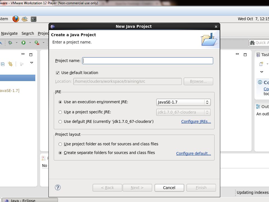Minimize the editor area

237,54
